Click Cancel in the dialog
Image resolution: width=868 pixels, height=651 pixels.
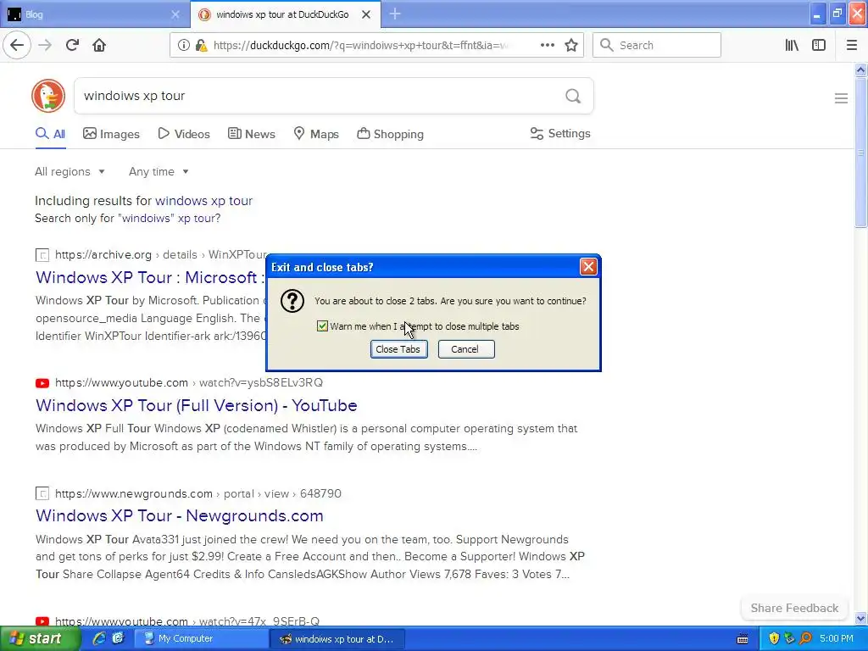pyautogui.click(x=466, y=349)
